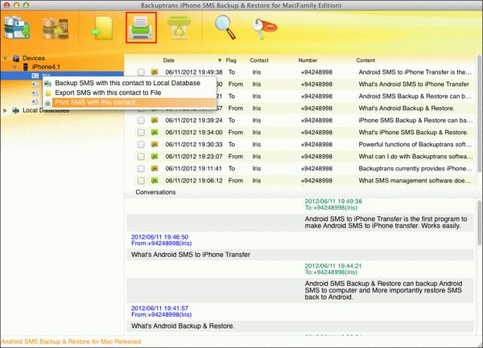This screenshot has width=483, height=348.
Task: Click message icon of 19:11:41 row
Action: 155,168
